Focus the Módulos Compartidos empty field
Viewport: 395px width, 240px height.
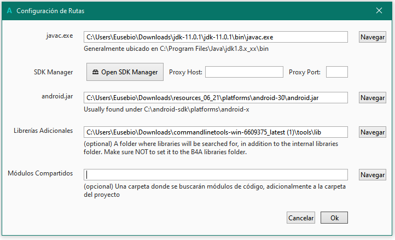[x=216, y=175]
